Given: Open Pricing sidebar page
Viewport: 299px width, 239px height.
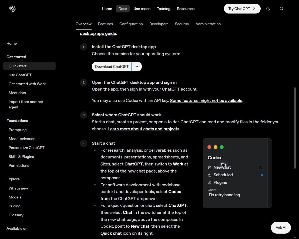Looking at the screenshot, I should 15,206.
